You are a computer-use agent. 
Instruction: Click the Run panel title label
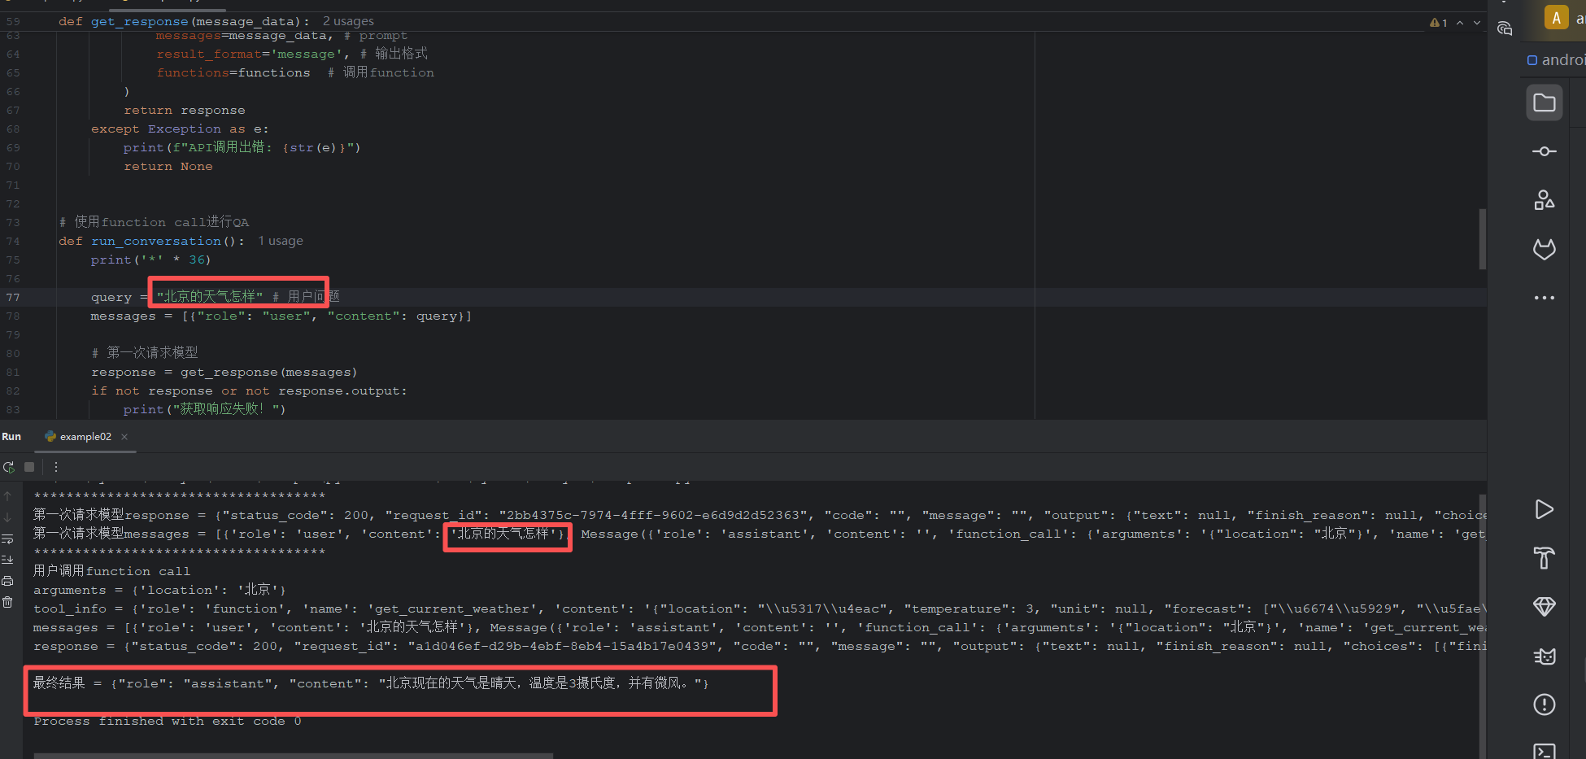click(11, 437)
